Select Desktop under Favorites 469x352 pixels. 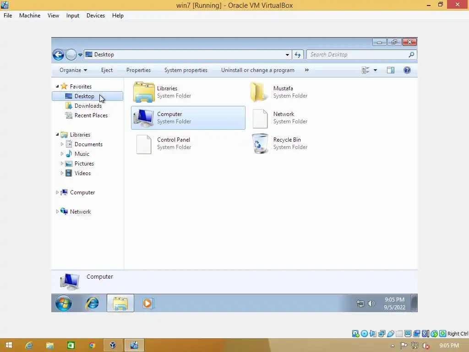click(87, 96)
